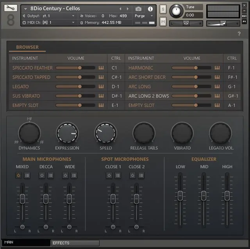Open keyboard range for Spiccato Tapped

101,77
